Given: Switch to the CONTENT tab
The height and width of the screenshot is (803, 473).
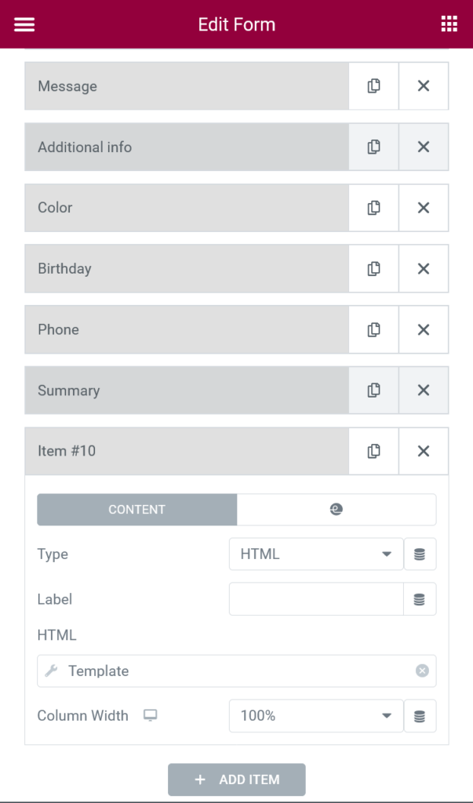Looking at the screenshot, I should [x=136, y=509].
